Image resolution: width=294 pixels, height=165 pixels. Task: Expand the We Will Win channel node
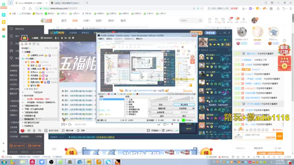pos(25,89)
